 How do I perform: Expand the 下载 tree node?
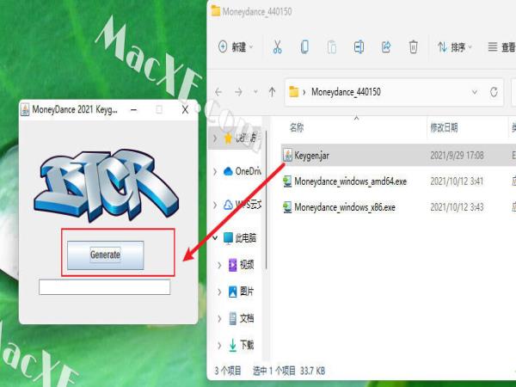pos(219,345)
